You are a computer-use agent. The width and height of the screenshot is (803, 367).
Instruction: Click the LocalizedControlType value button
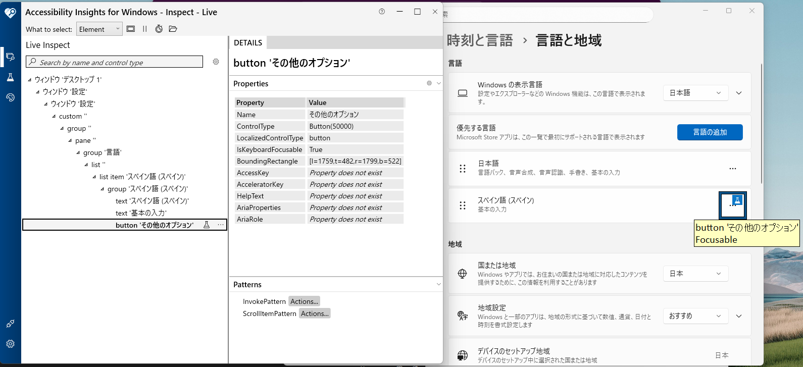point(355,138)
